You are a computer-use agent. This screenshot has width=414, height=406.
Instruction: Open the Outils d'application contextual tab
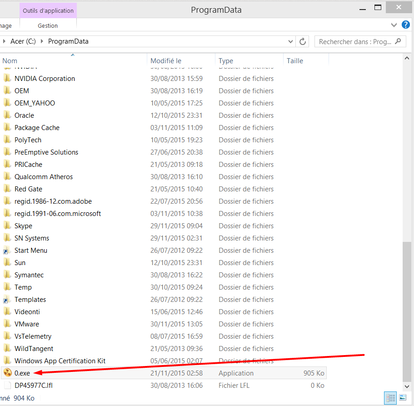pos(48,10)
